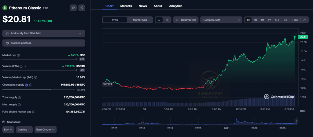This screenshot has height=137, width=313.
Task: Open the Analytics tab
Action: pyautogui.click(x=176, y=6)
